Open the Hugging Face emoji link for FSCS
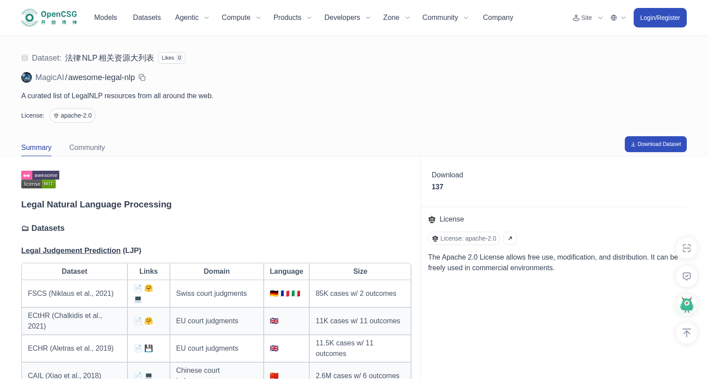The width and height of the screenshot is (708, 379). pyautogui.click(x=149, y=288)
